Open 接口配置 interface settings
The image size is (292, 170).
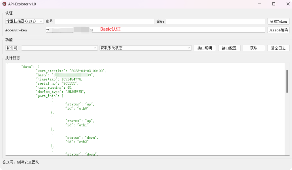pyautogui.click(x=229, y=48)
